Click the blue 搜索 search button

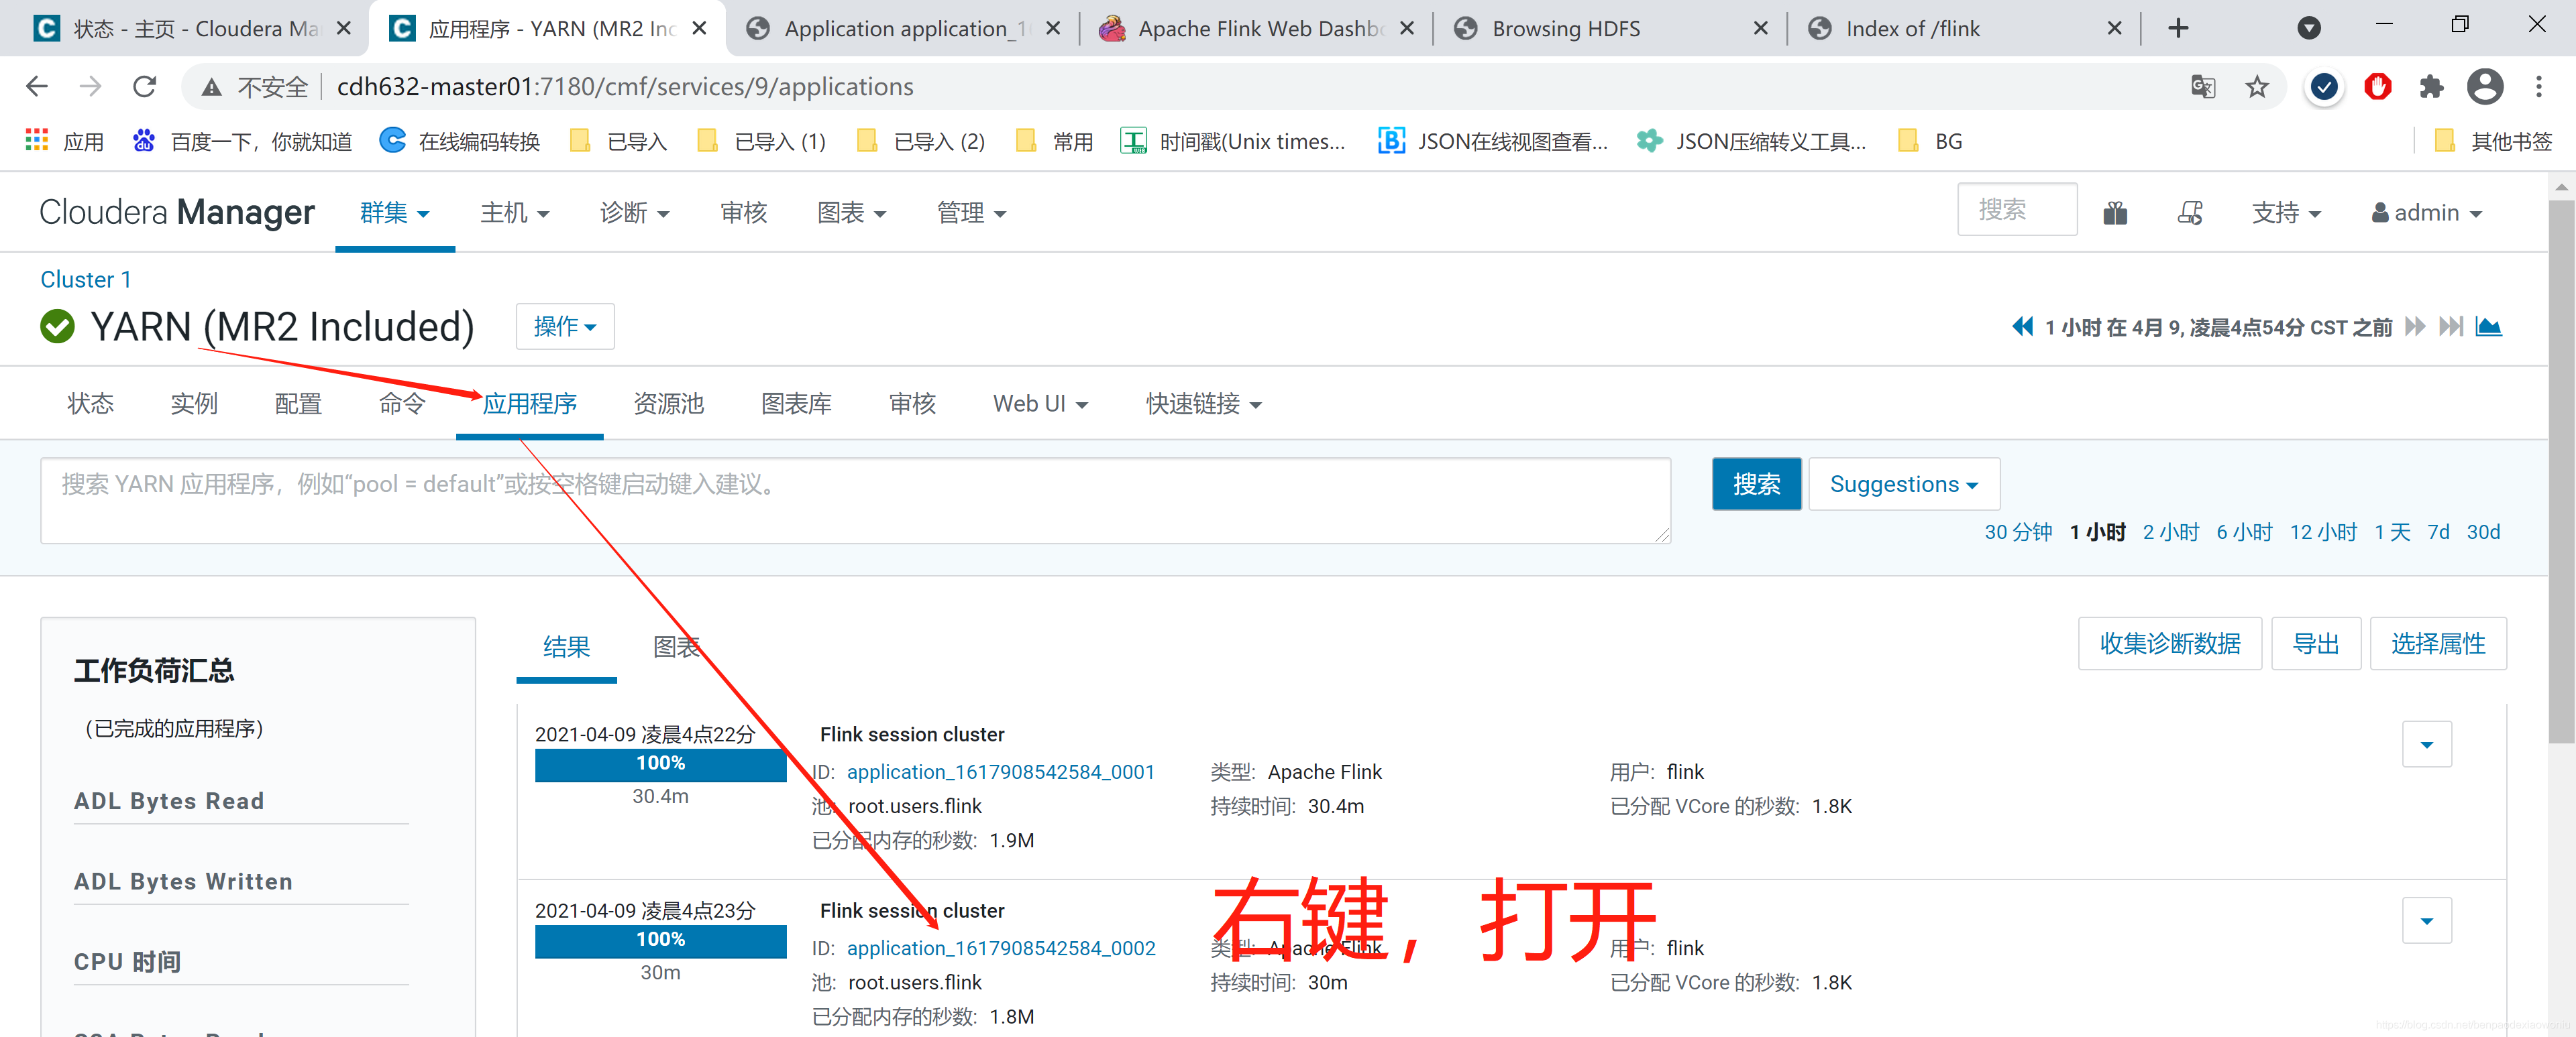[1756, 485]
